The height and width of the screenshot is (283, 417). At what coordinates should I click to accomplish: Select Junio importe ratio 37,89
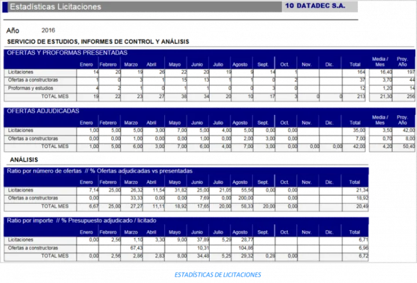203,240
